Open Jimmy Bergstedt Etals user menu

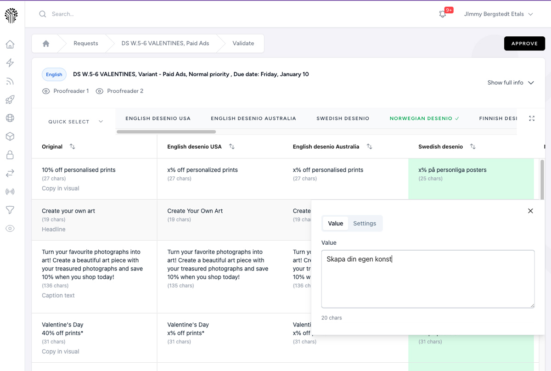(x=499, y=14)
